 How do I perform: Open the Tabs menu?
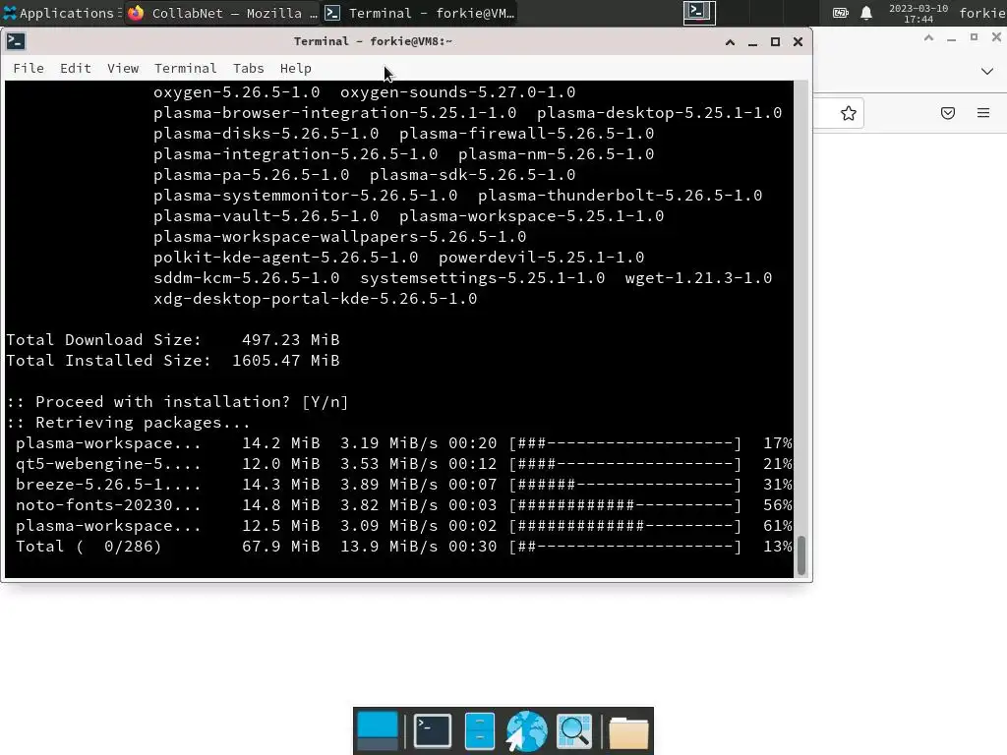(x=249, y=68)
